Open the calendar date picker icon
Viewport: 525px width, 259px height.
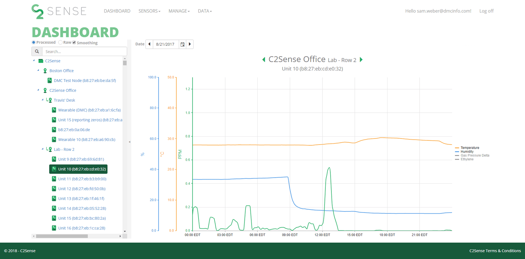point(182,44)
